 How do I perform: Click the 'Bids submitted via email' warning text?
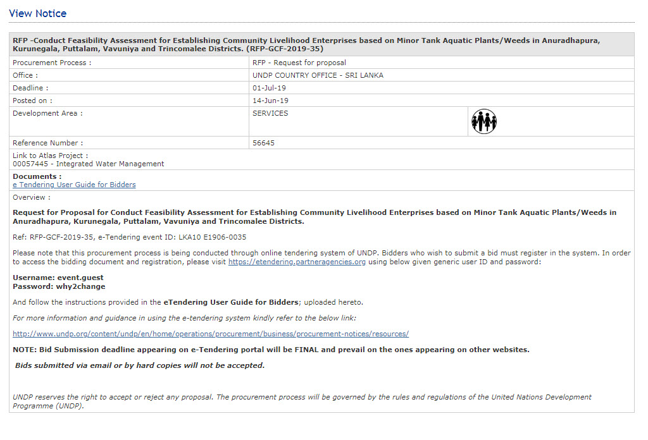coord(140,365)
